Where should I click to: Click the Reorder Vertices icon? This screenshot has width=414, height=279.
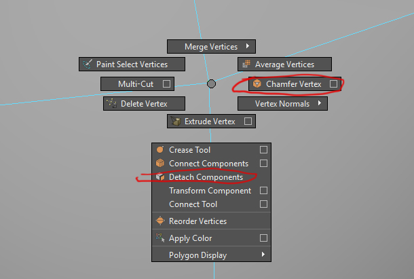[160, 221]
